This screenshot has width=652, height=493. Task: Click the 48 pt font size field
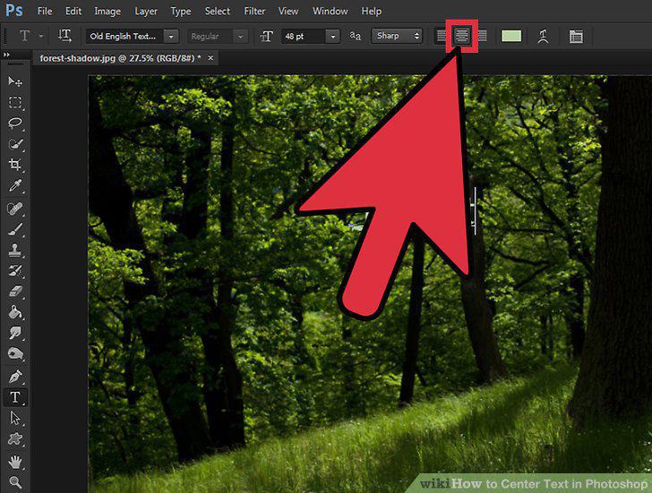click(304, 37)
